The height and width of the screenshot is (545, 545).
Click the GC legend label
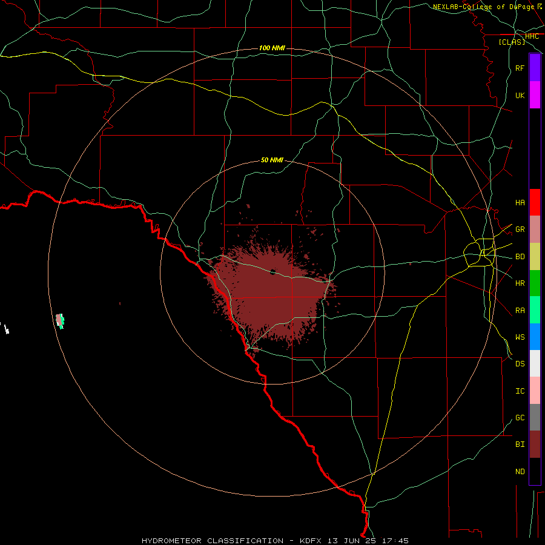(x=520, y=418)
